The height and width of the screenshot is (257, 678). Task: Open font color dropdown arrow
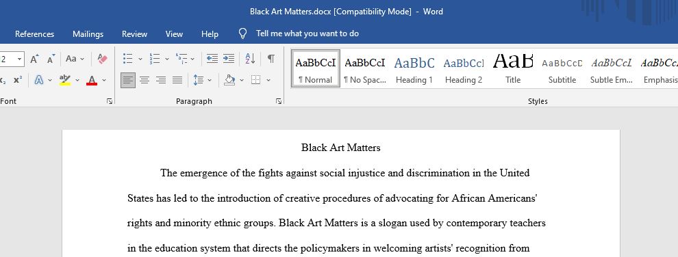click(x=104, y=80)
